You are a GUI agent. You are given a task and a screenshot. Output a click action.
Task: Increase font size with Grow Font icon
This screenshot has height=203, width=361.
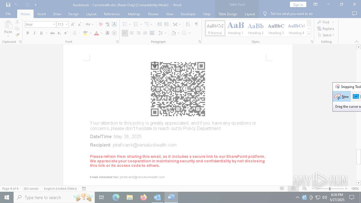click(73, 24)
